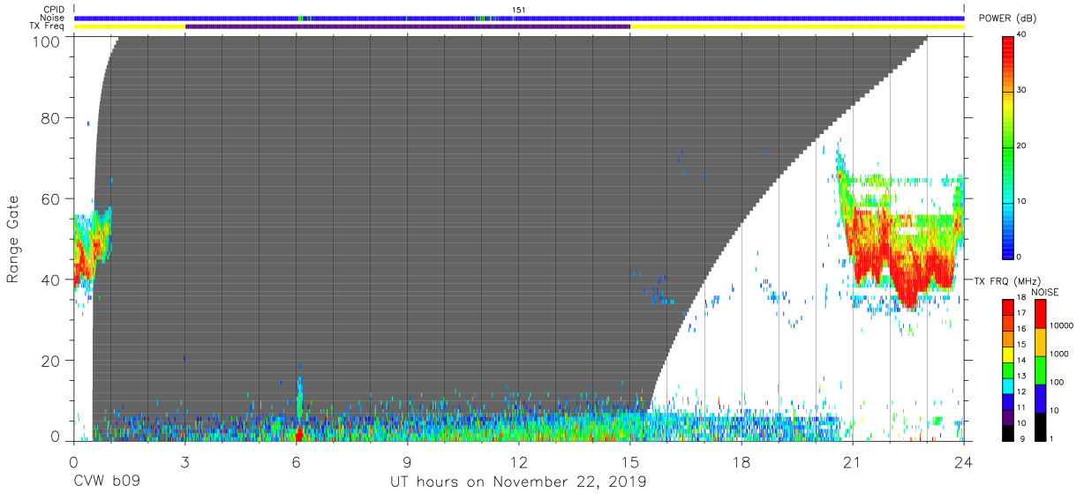Click the UT hour 21 tick label
The height and width of the screenshot is (500, 1084).
pyautogui.click(x=853, y=461)
